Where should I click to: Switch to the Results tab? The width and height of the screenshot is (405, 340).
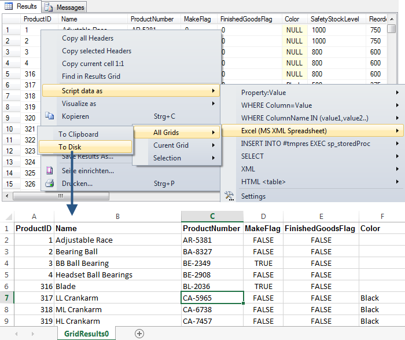point(21,6)
